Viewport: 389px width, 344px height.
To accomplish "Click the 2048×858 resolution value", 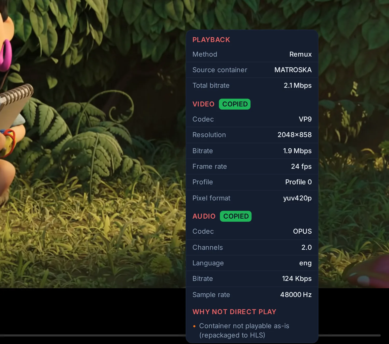I will pos(295,135).
